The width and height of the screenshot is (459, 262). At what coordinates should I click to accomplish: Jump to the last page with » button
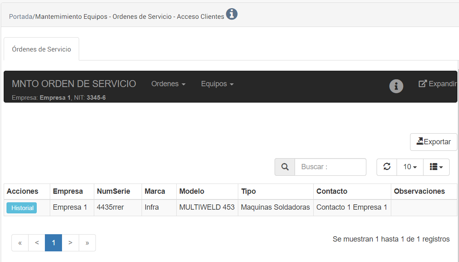[87, 243]
